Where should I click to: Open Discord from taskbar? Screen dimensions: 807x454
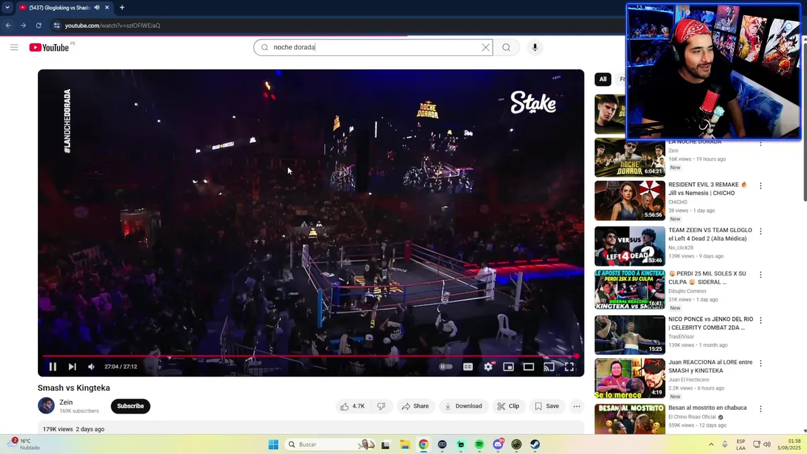coord(498,445)
